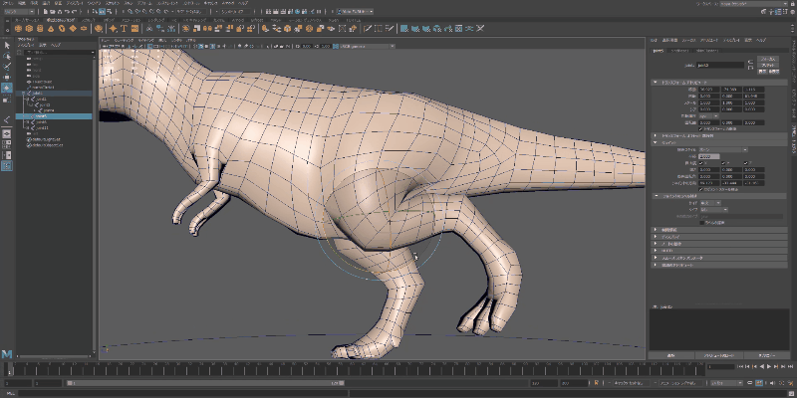The image size is (797, 398).
Task: Expand the collapsed section below transform attributes
Action: click(654, 134)
